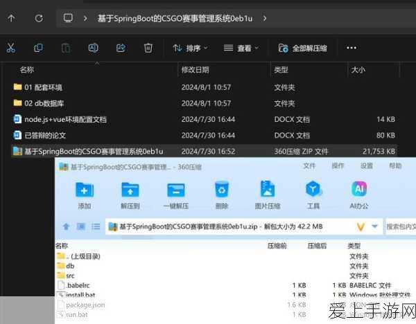The width and height of the screenshot is (416, 324).
Task: Click the 一键解压 one-click extract icon
Action: coord(176,195)
